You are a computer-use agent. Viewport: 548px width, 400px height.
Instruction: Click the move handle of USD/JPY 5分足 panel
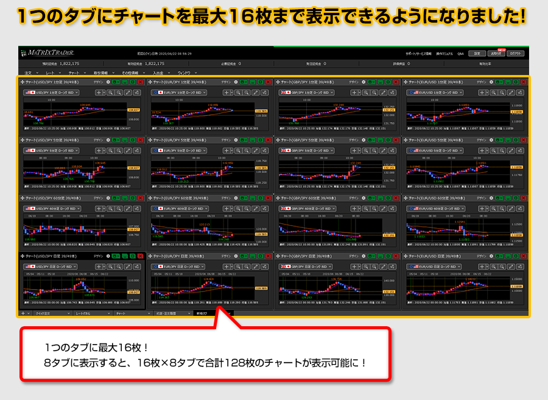(23, 140)
